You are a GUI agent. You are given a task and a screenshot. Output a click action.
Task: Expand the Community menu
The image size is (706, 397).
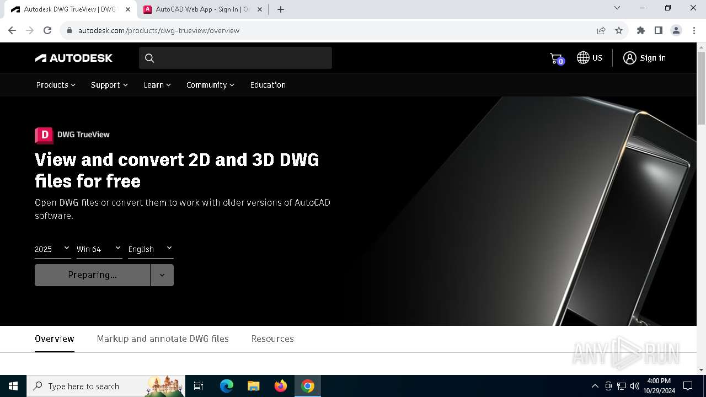[210, 85]
